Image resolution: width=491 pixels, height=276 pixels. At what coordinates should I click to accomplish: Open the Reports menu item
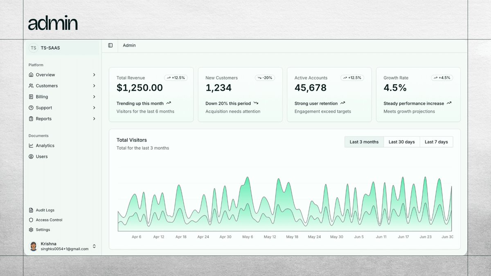(63, 119)
